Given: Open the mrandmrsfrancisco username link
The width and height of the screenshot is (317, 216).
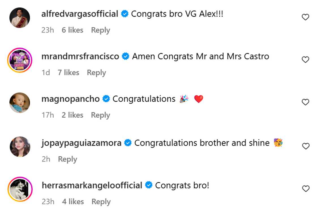Looking at the screenshot, I should click(80, 56).
